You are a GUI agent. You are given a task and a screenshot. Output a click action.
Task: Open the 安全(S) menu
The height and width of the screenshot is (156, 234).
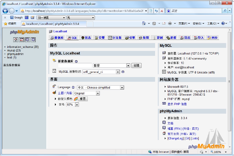(198, 23)
